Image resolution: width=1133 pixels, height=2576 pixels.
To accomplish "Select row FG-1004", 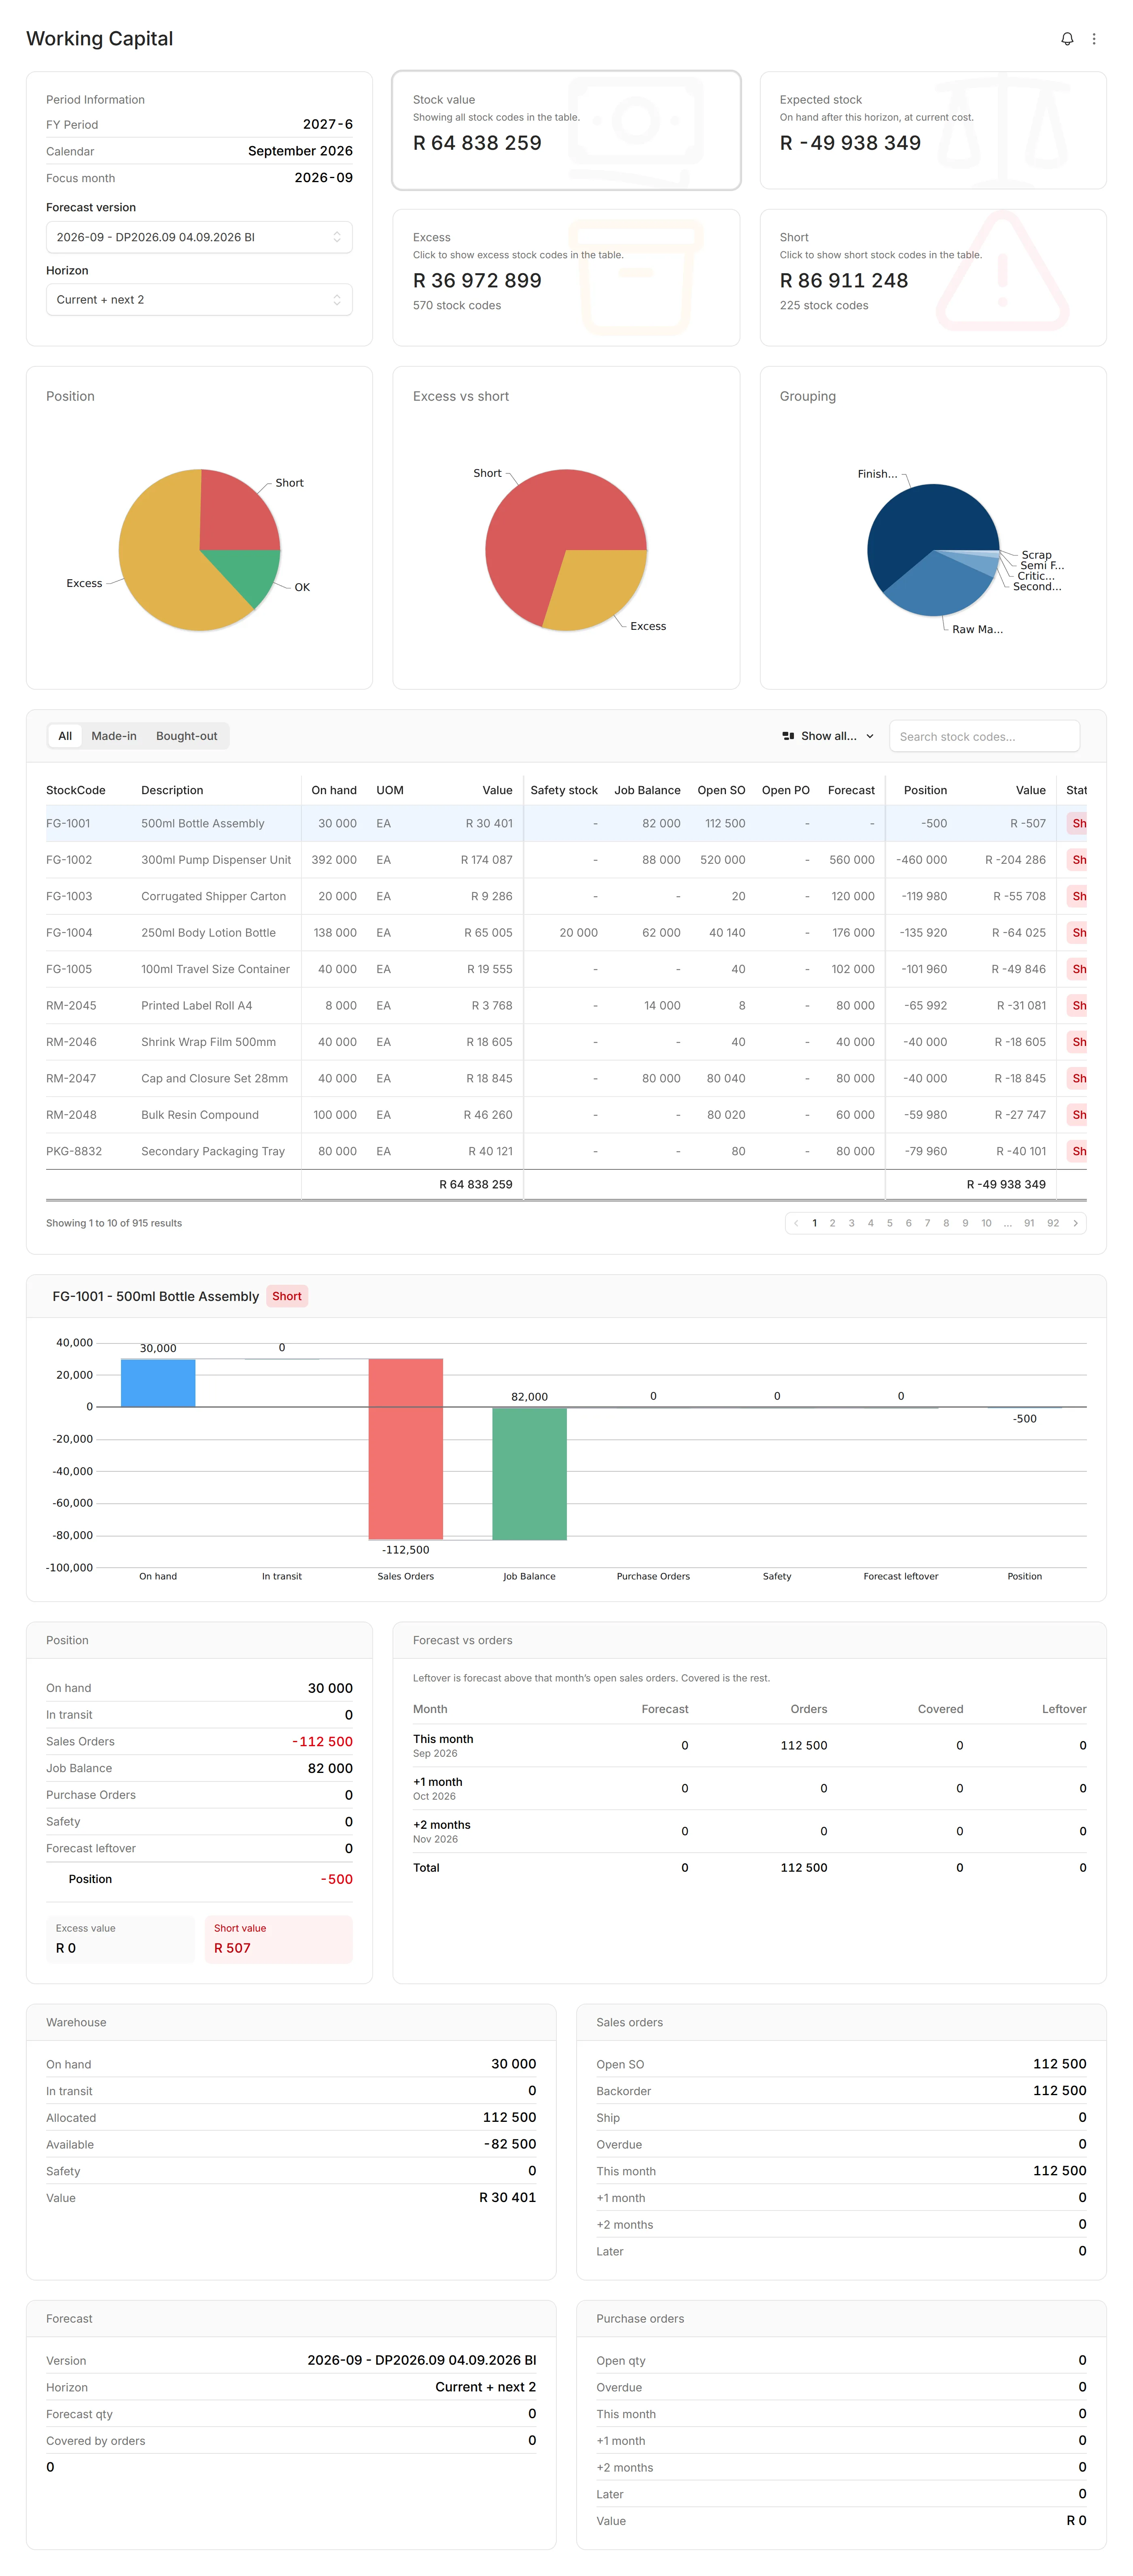I will click(566, 933).
